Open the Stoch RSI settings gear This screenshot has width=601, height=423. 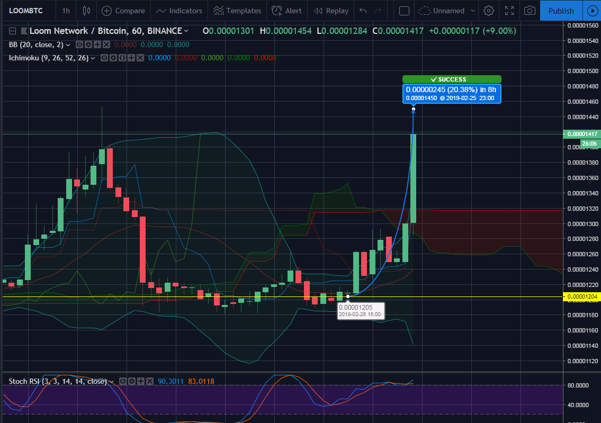pos(132,381)
